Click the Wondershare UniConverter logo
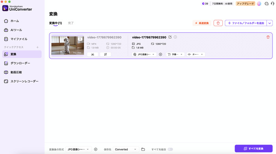 tap(17, 8)
